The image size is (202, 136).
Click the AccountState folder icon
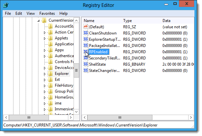50,26
